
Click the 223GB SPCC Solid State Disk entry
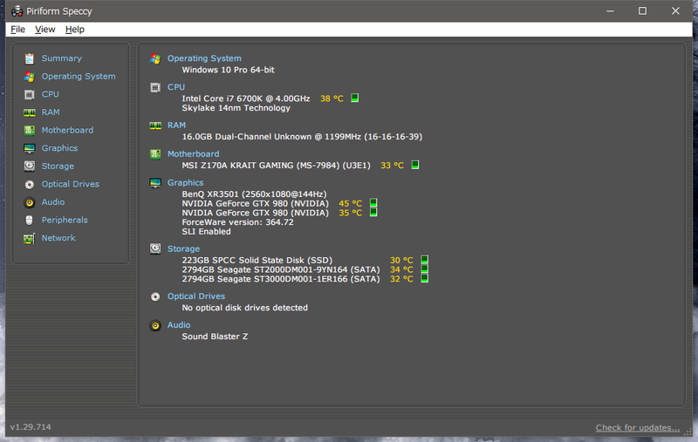(x=257, y=260)
